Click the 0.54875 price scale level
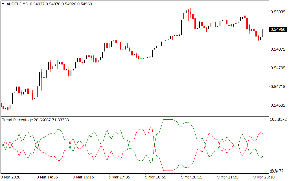Image resolution: width=289 pixels, height=181 pixels. pyautogui.click(x=278, y=49)
